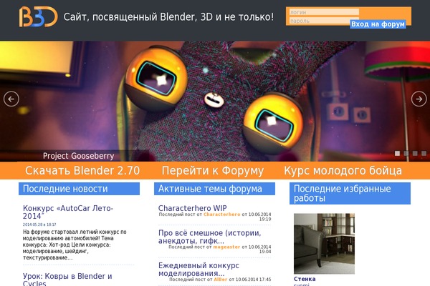
Task: Click the Активные темы форума header
Action: (x=214, y=189)
